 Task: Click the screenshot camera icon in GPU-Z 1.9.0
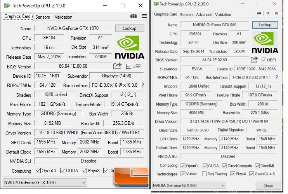pyautogui.click(x=134, y=16)
